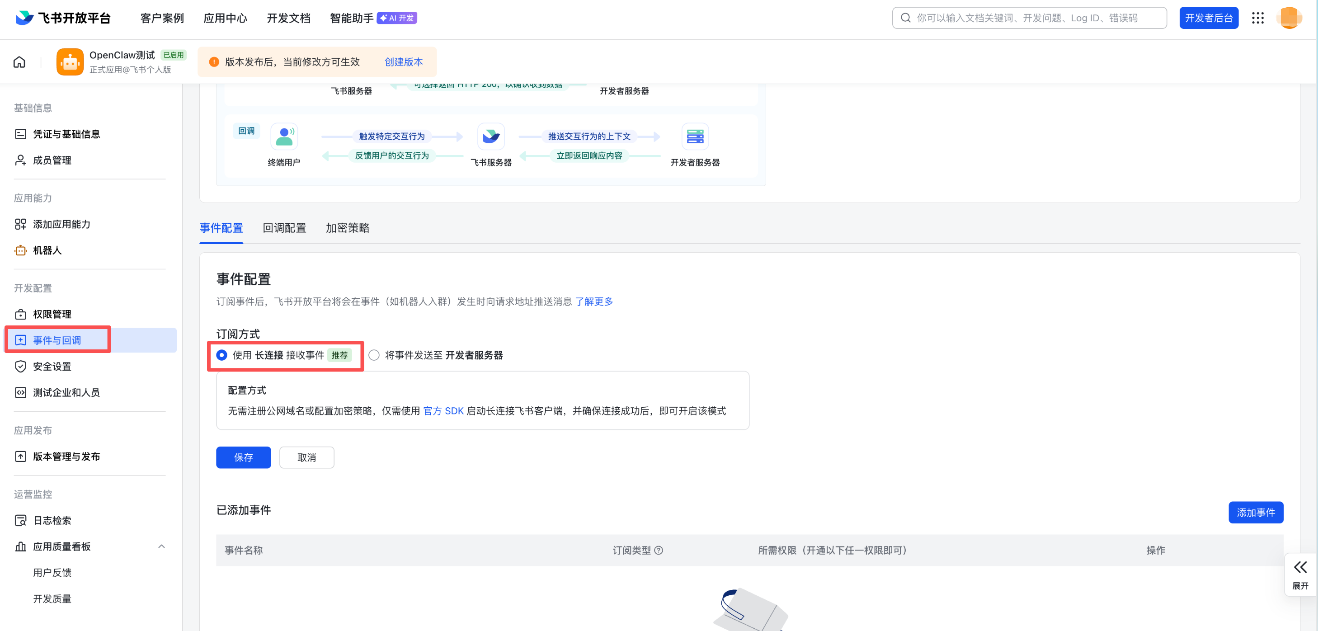Click the 创建版本 link in banner
The height and width of the screenshot is (631, 1318).
coord(403,62)
